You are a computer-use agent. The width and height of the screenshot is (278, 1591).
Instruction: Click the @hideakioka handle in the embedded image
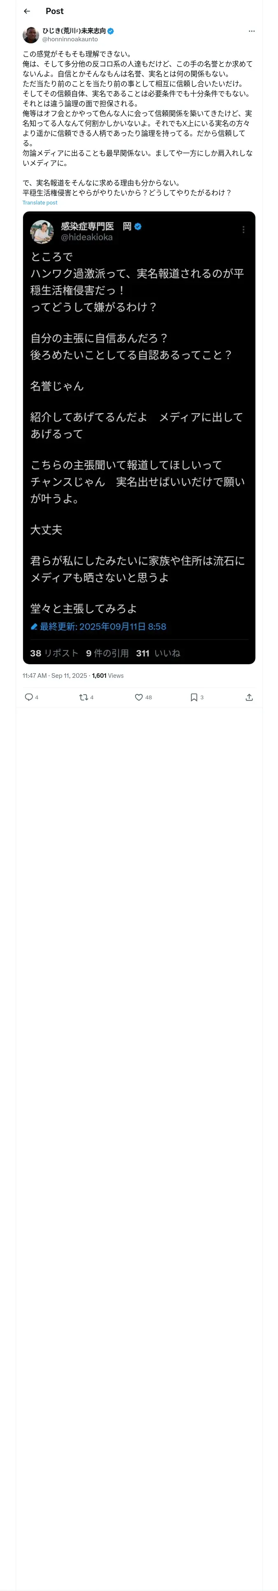click(x=86, y=237)
